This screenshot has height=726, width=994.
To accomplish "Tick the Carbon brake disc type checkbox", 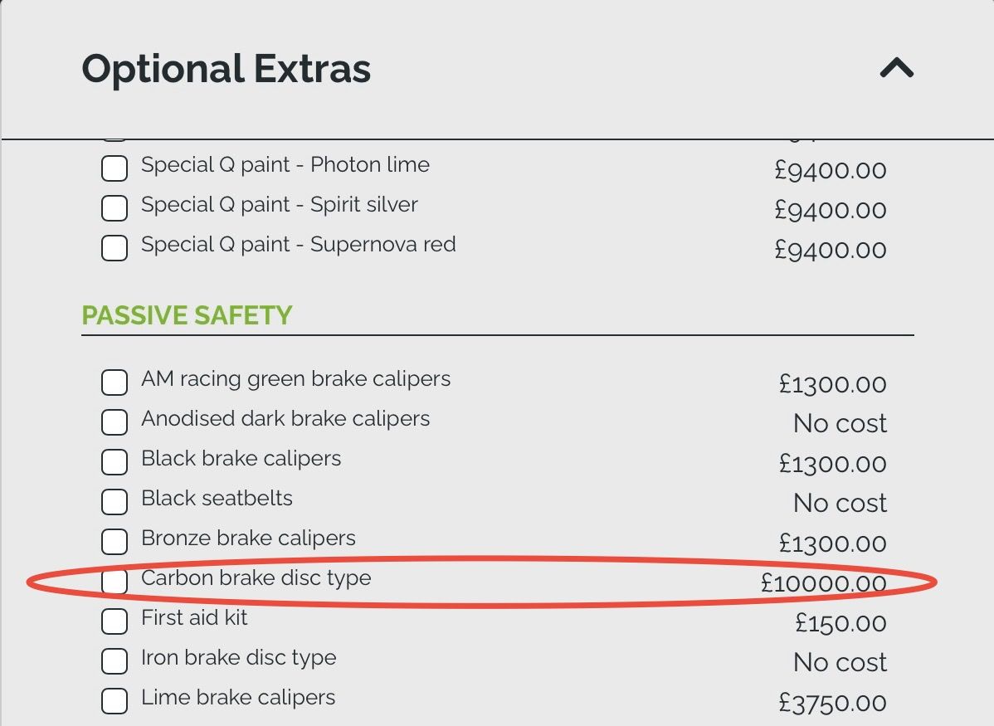I will coord(115,582).
